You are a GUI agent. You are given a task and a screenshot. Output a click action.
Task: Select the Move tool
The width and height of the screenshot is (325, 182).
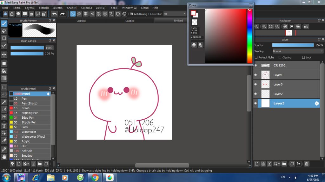pos(4,54)
